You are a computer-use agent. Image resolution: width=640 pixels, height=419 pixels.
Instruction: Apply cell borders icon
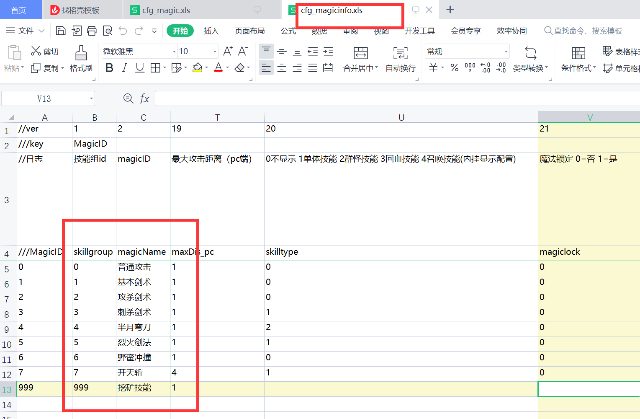pyautogui.click(x=155, y=67)
